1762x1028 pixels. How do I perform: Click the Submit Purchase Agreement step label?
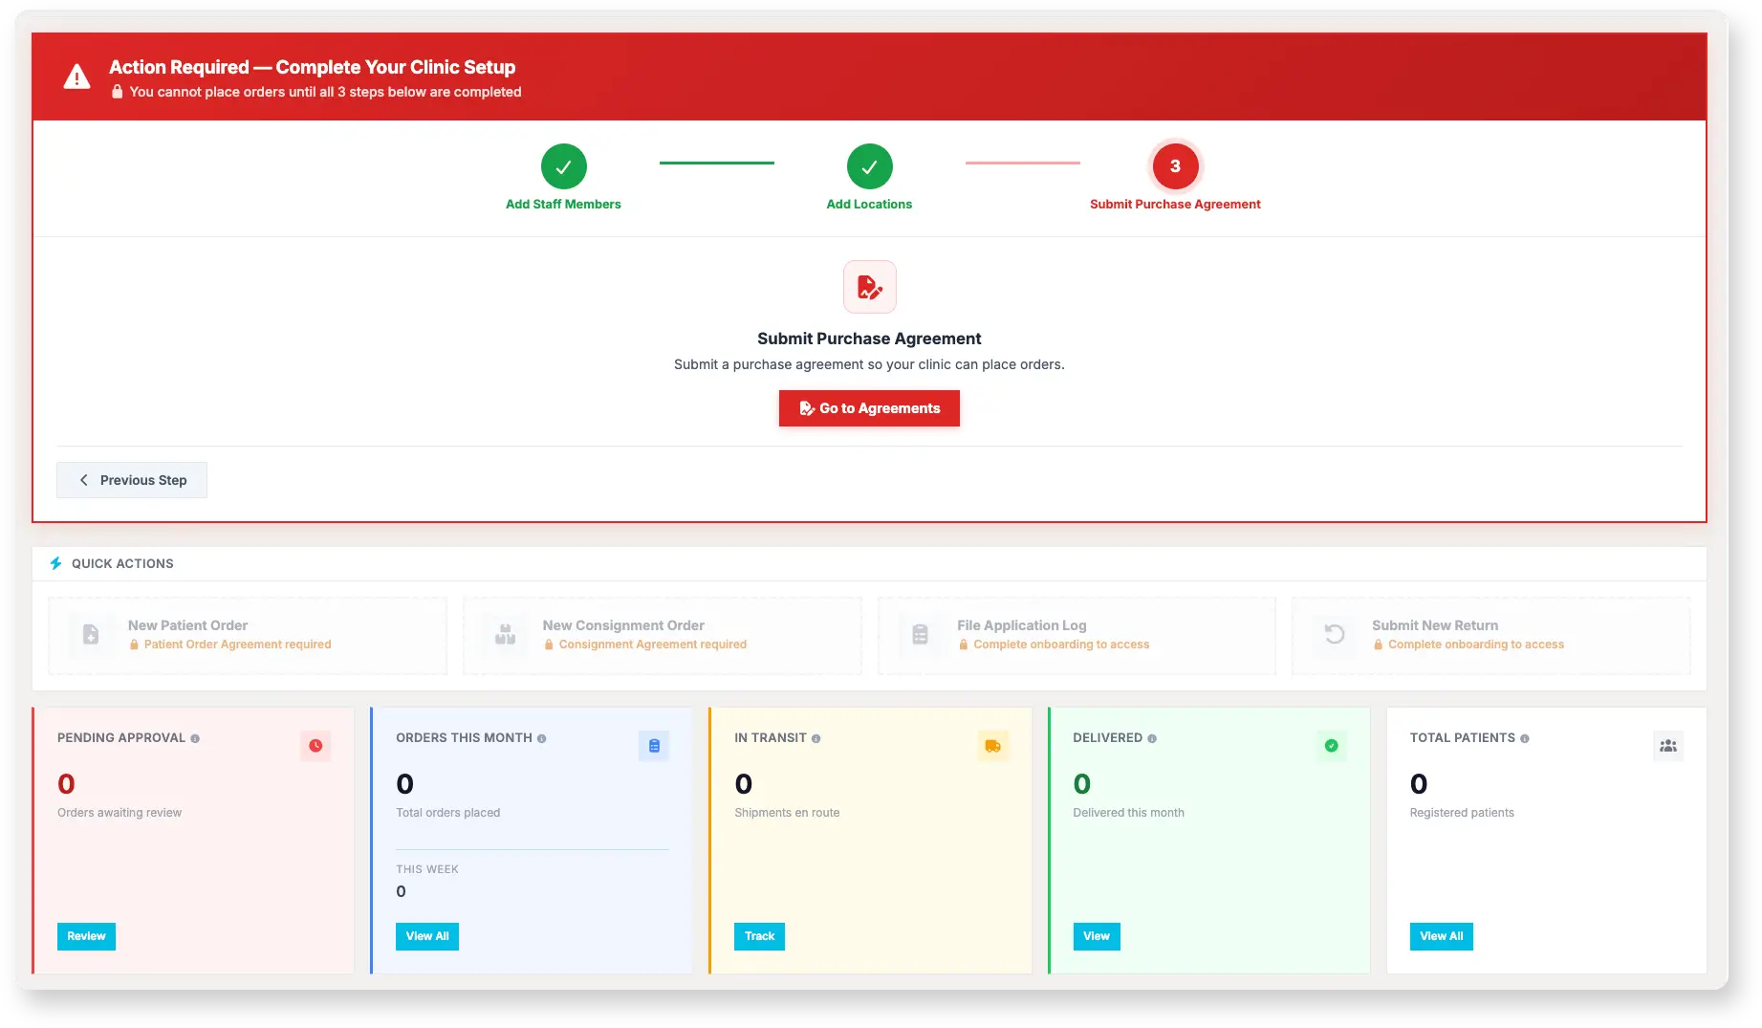(x=1175, y=204)
